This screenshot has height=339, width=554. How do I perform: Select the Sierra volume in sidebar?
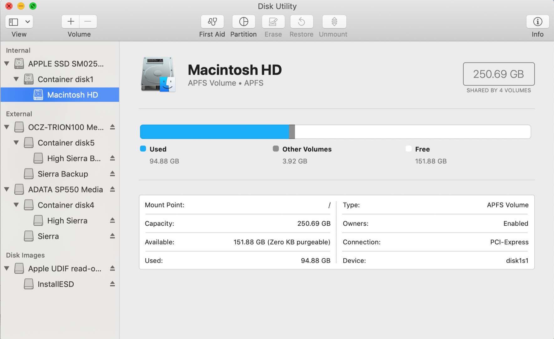[x=48, y=236]
